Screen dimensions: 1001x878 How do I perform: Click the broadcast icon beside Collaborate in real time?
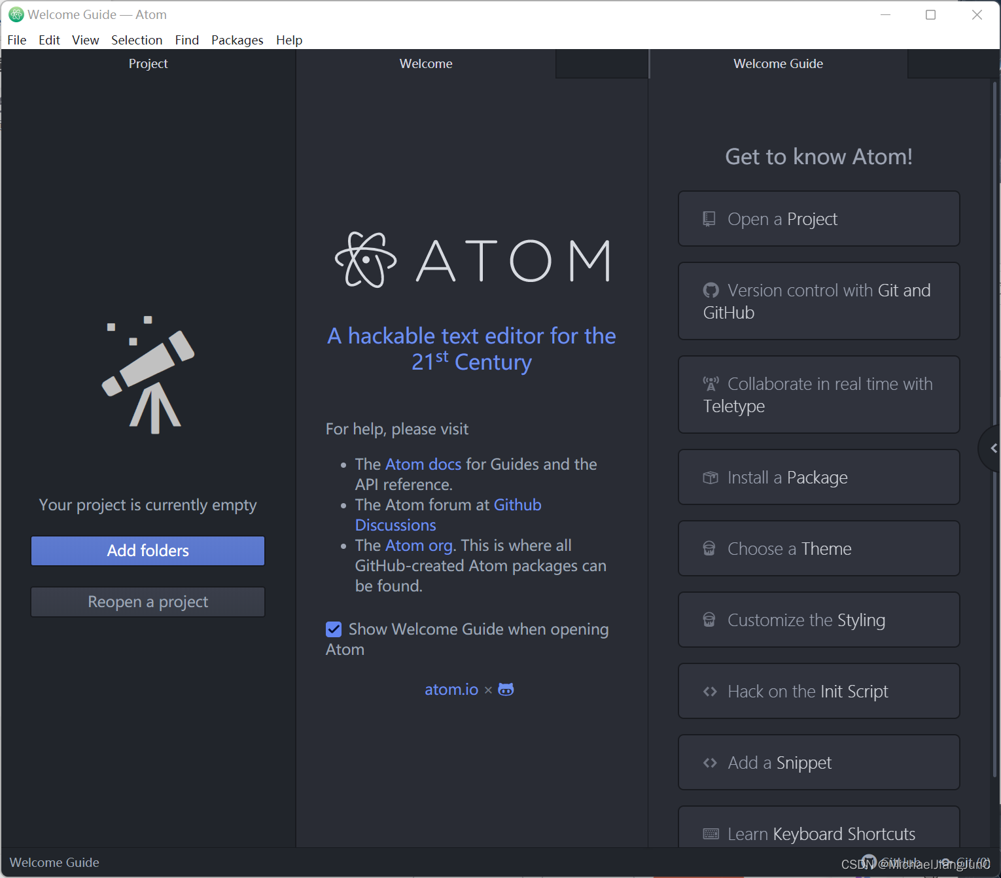point(711,383)
